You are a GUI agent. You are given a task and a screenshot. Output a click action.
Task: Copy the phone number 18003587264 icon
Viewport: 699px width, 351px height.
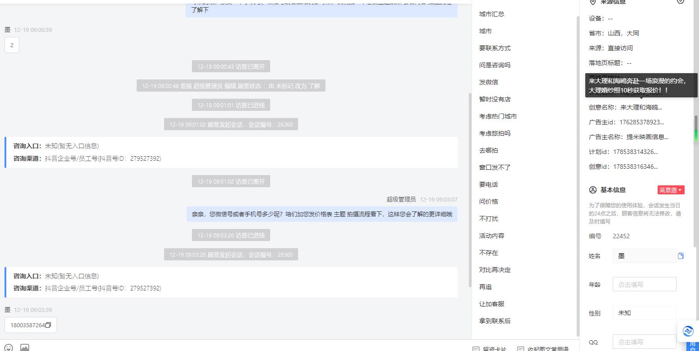coord(48,325)
